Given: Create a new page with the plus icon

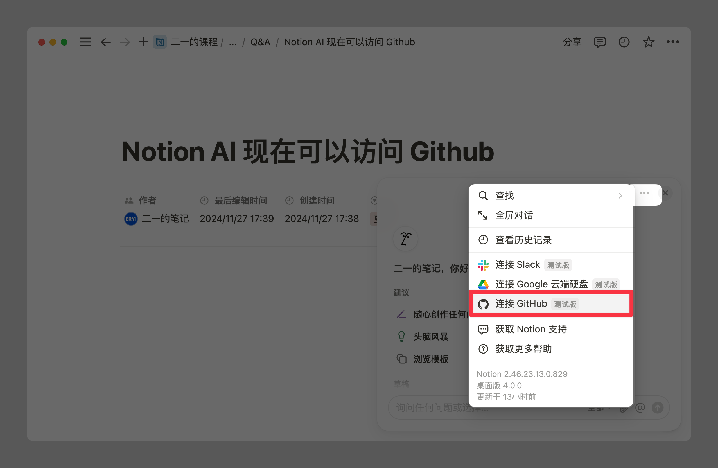Looking at the screenshot, I should pos(143,42).
